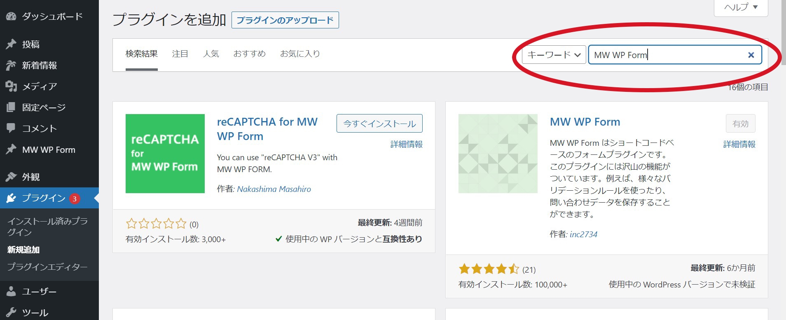Click the Tools (ツール) wrench icon

pos(11,312)
